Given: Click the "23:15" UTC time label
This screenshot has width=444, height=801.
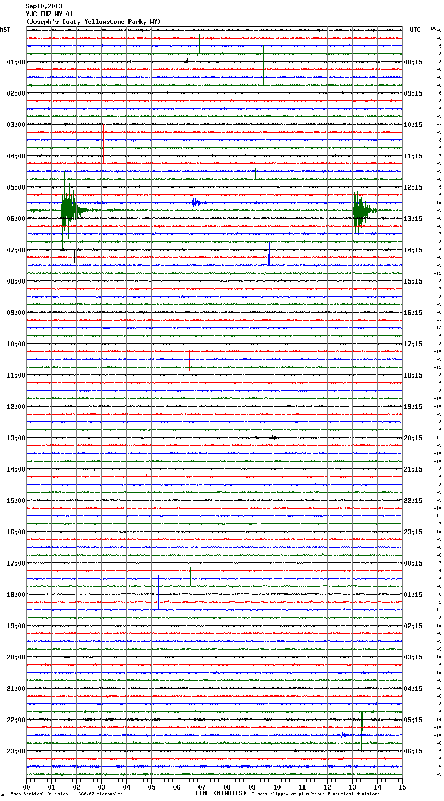Looking at the screenshot, I should [413, 532].
